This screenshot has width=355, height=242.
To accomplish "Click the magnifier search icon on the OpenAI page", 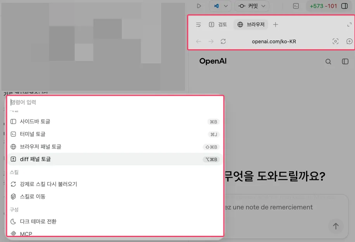I will [328, 61].
